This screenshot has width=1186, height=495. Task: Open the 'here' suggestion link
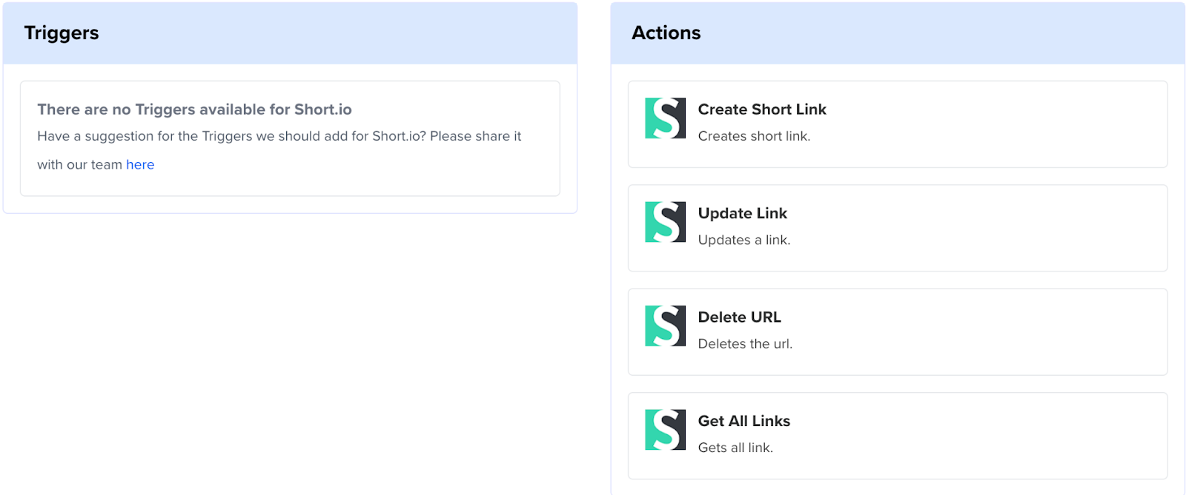pos(140,165)
